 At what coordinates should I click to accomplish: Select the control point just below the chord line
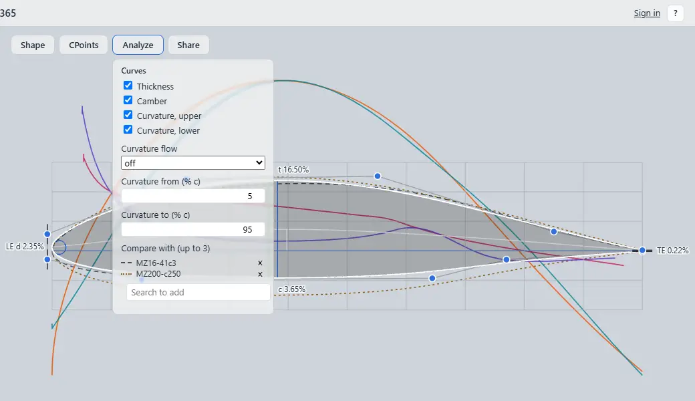coord(506,260)
